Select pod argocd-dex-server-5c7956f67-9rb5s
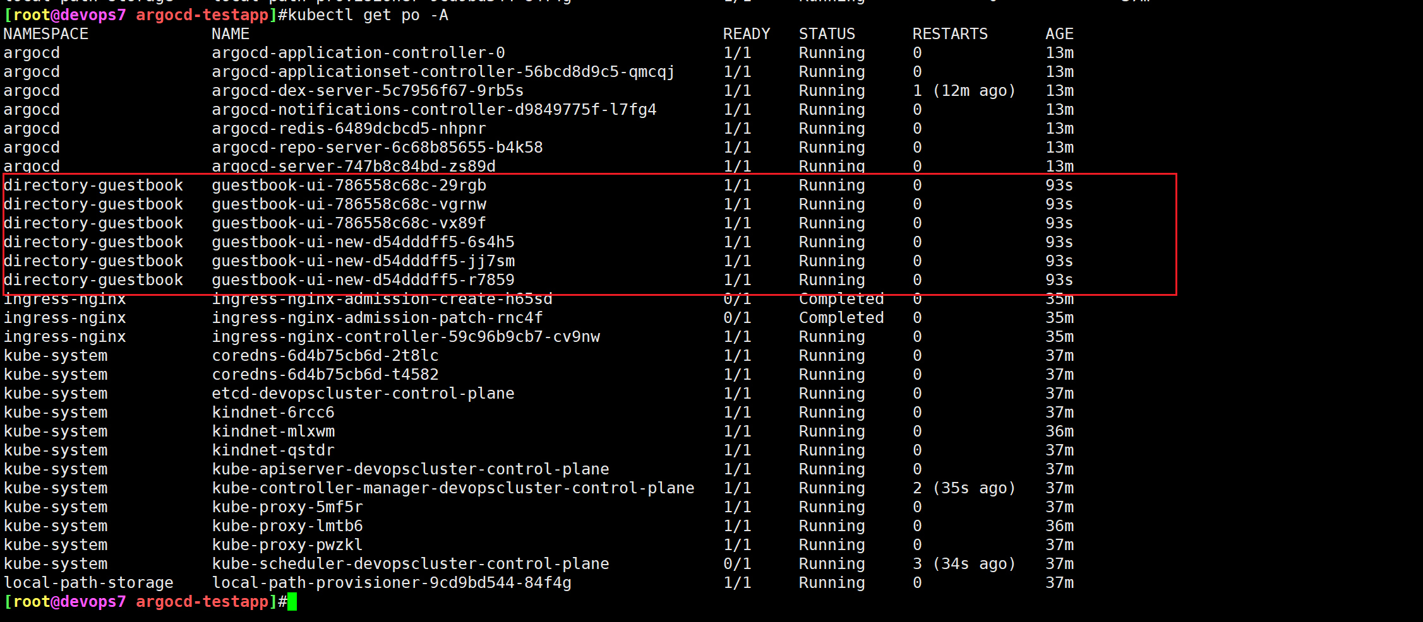This screenshot has width=1423, height=622. pos(368,91)
